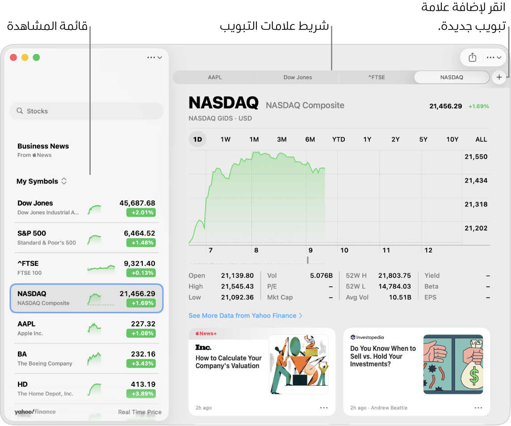The height and width of the screenshot is (426, 511).
Task: Select Dow Jones in the watchlist
Action: 86,207
